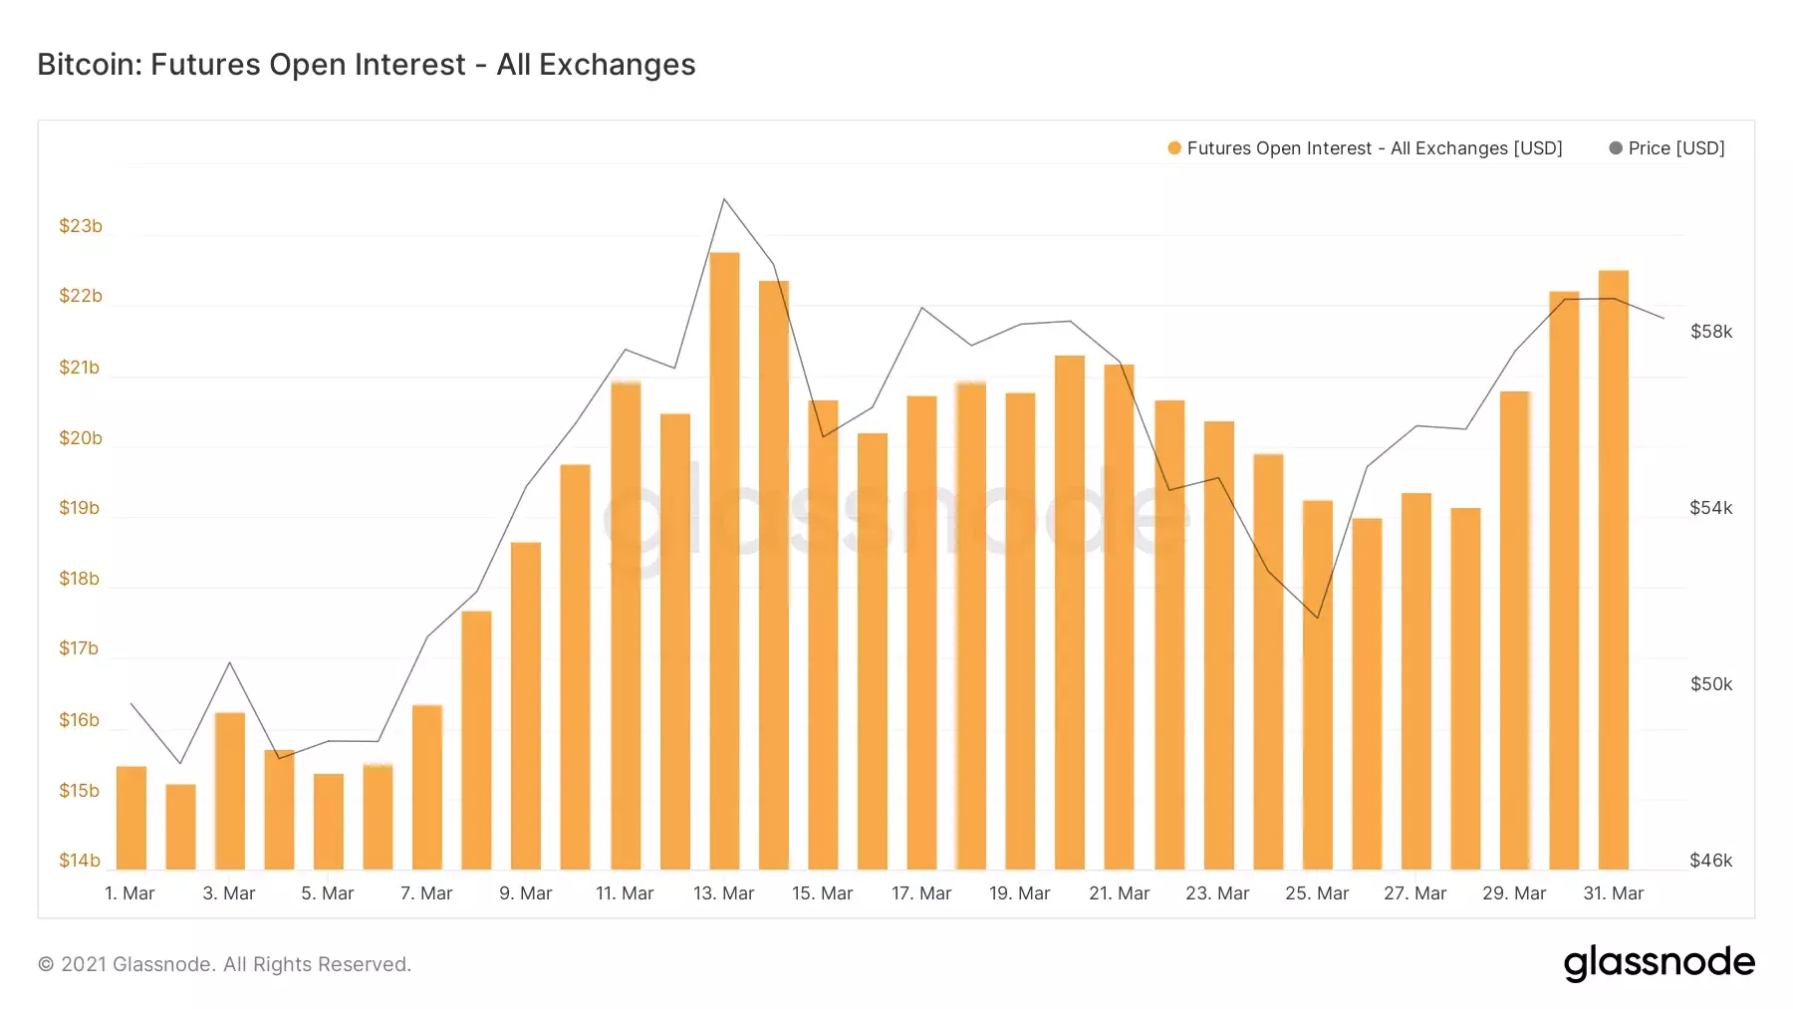The image size is (1793, 1009).
Task: Click the $46k price axis label
Action: point(1711,861)
